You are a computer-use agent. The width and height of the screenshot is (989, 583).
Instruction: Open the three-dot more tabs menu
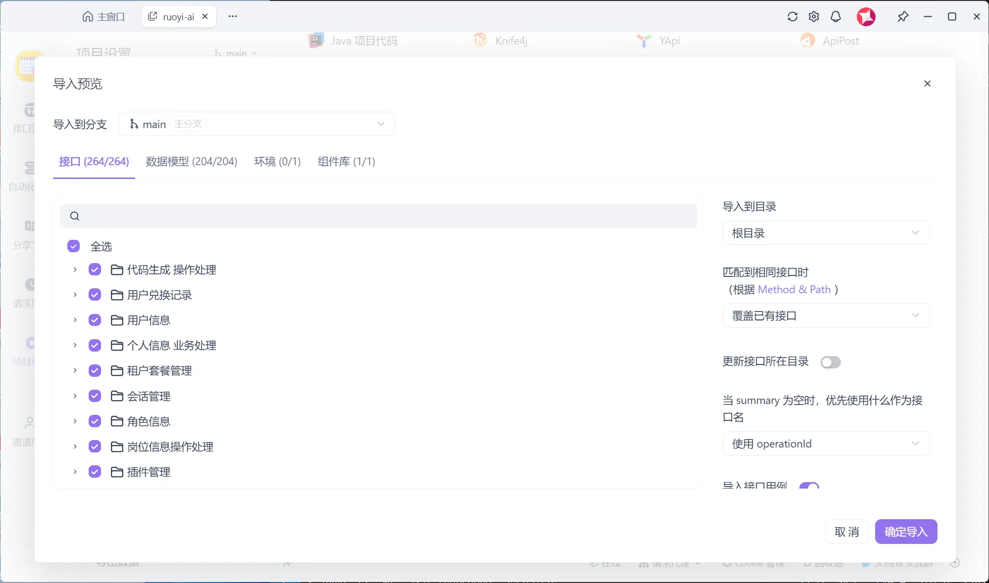point(232,16)
